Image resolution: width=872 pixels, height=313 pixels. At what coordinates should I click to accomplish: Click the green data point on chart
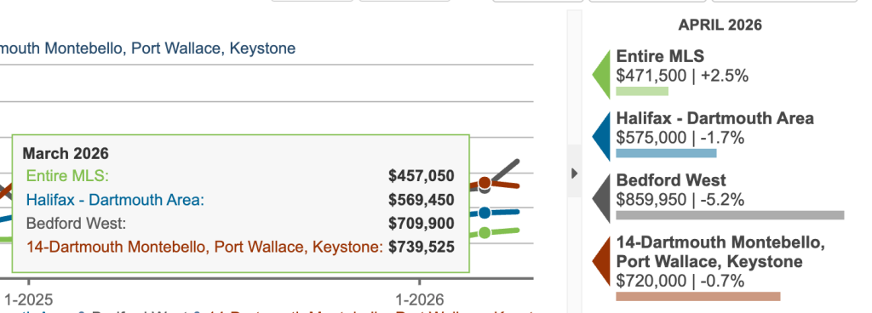485,232
